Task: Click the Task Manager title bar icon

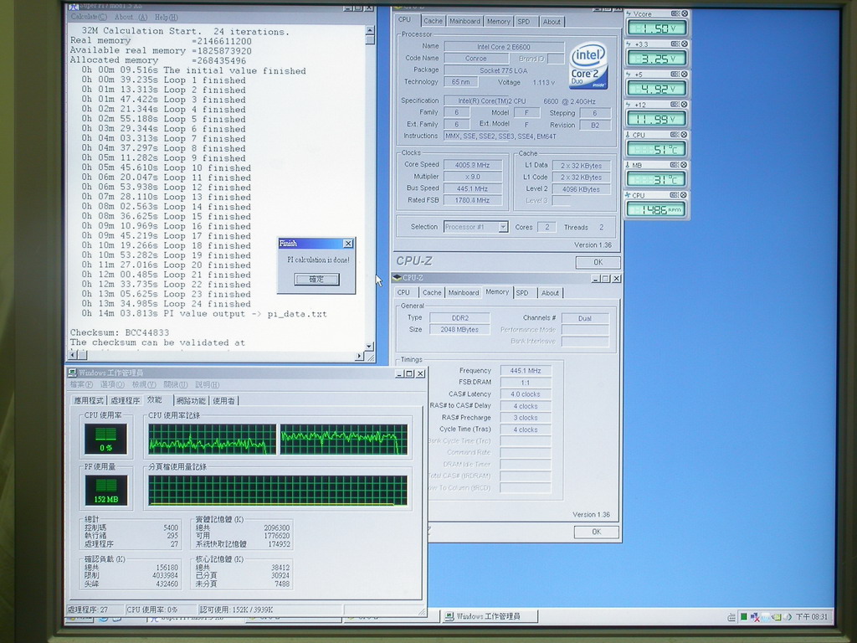Action: pyautogui.click(x=72, y=373)
